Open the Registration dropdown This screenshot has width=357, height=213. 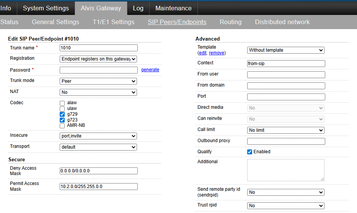[98, 59]
